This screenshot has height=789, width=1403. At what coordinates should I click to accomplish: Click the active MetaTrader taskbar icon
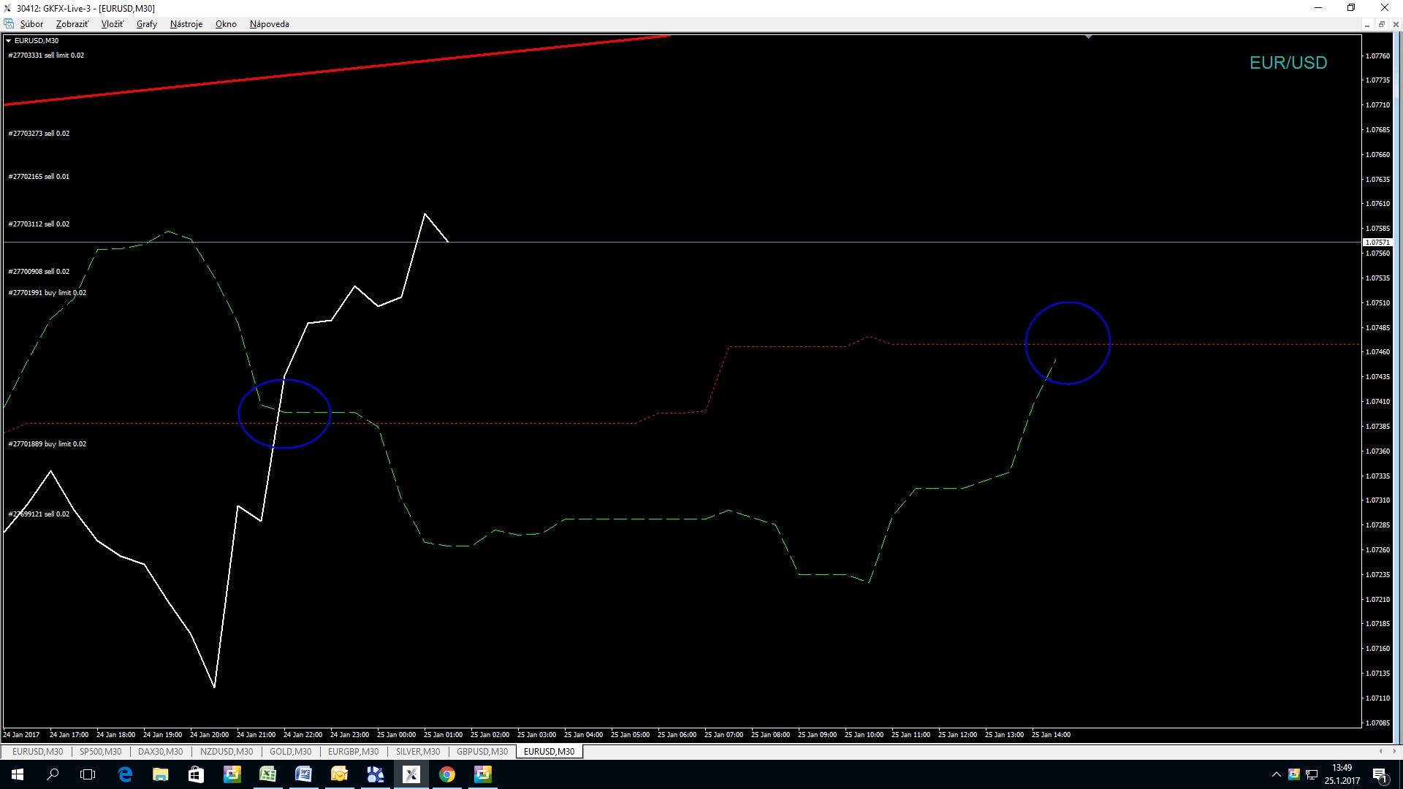click(x=411, y=774)
